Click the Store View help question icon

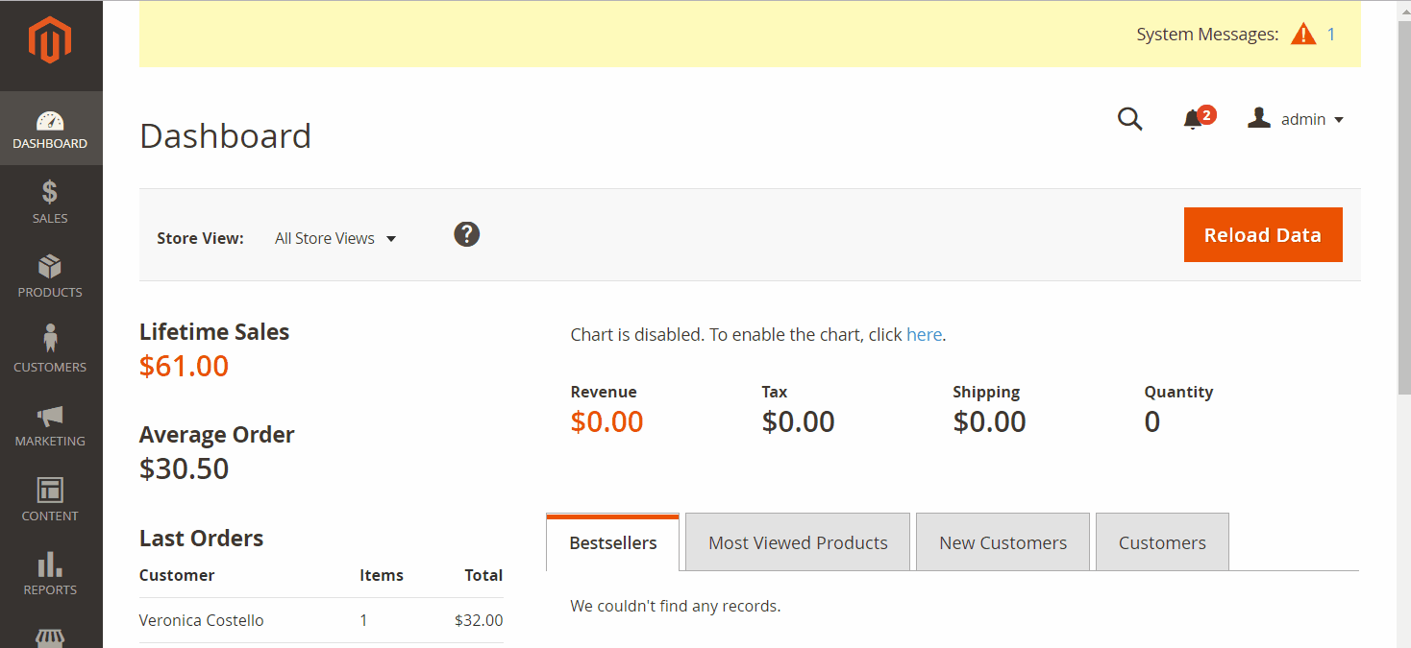click(x=466, y=234)
